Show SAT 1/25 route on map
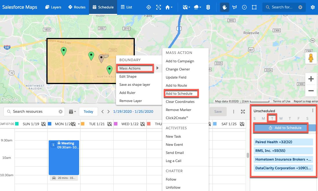Image resolution: width=318 pixels, height=191 pixels. [x=242, y=124]
